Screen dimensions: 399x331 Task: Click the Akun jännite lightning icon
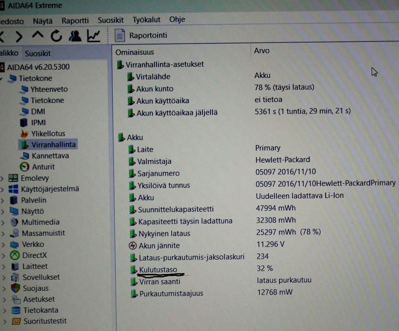133,245
